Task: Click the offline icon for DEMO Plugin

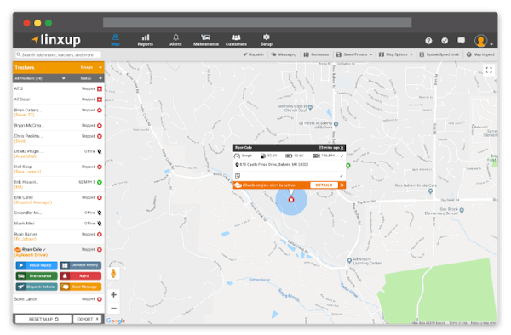Action: click(x=100, y=151)
